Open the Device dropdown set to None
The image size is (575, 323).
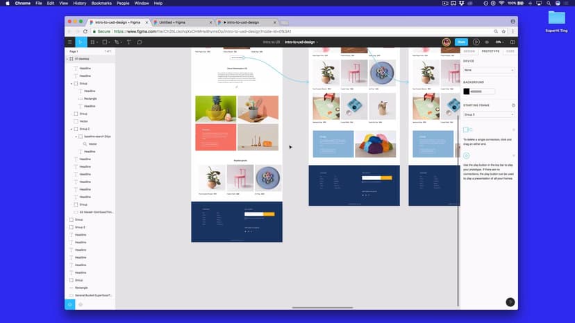pyautogui.click(x=488, y=70)
